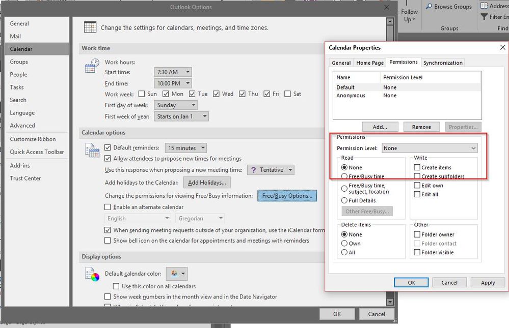
Task: Click the Calendar options document icon
Action: click(x=92, y=150)
